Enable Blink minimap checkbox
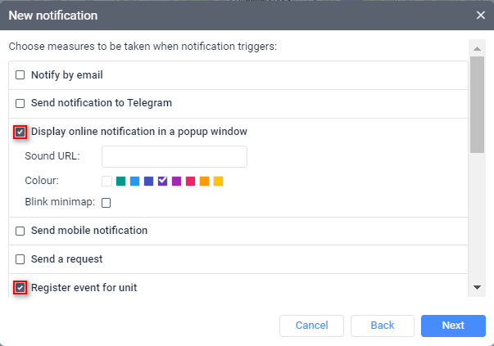Screen dimensions: 494x346 coord(107,203)
